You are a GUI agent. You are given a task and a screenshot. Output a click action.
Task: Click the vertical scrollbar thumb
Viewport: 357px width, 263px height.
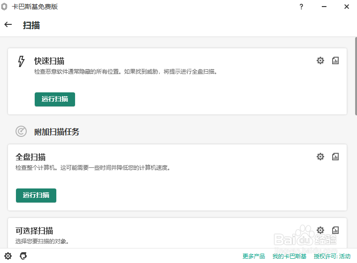point(356,76)
